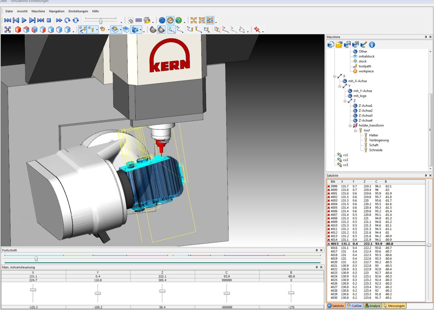
Task: Collapse the X axis tree node
Action: click(x=335, y=76)
